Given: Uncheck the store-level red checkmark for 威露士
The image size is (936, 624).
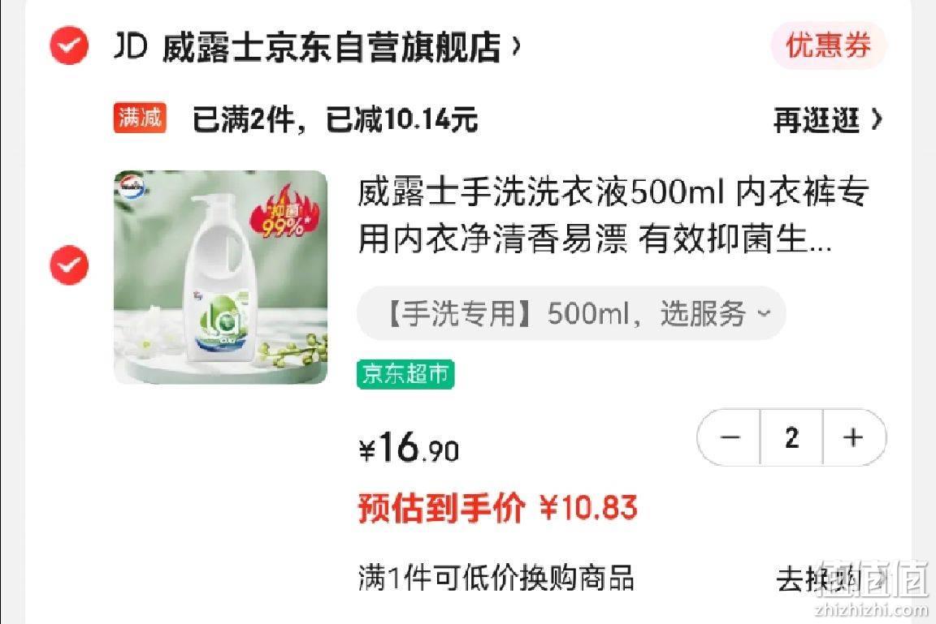Looking at the screenshot, I should [68, 45].
